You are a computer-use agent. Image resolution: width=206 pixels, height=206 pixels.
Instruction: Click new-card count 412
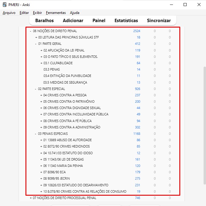click(138, 44)
